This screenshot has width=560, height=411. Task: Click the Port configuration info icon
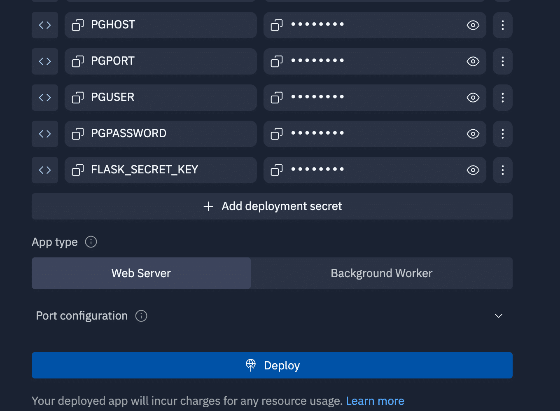click(141, 316)
